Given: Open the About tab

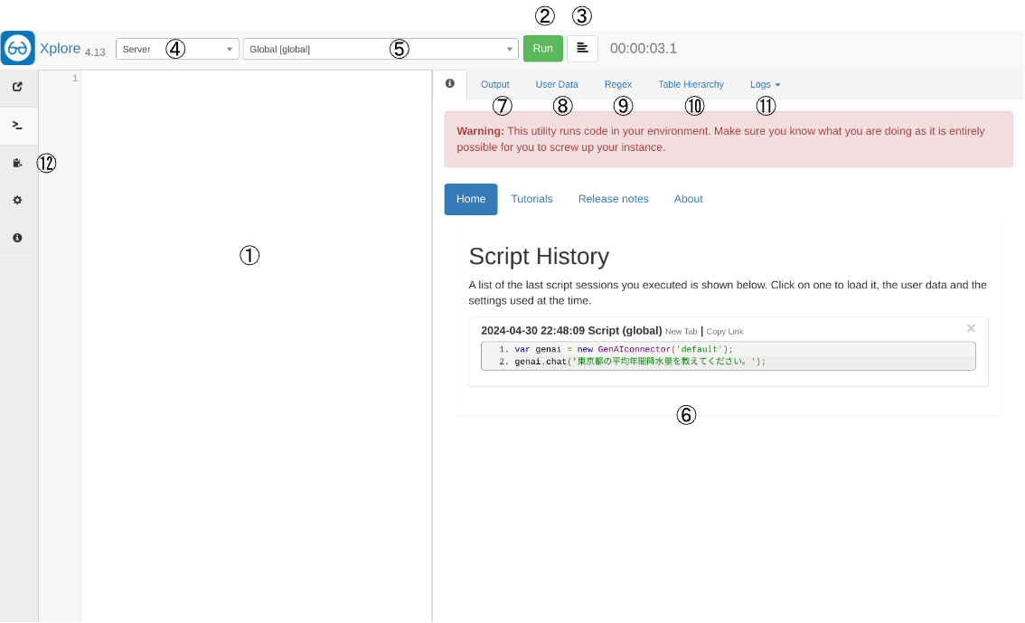Looking at the screenshot, I should 689,199.
